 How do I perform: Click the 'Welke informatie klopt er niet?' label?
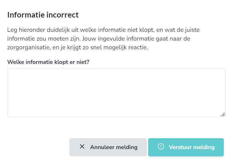pos(48,62)
